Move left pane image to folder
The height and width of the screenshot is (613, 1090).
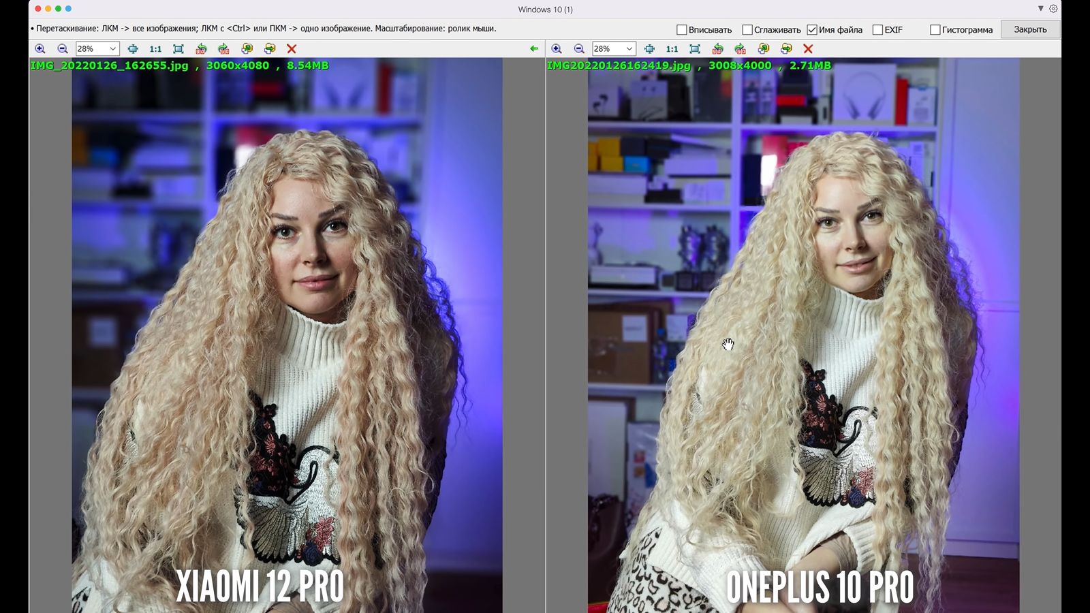coord(270,49)
